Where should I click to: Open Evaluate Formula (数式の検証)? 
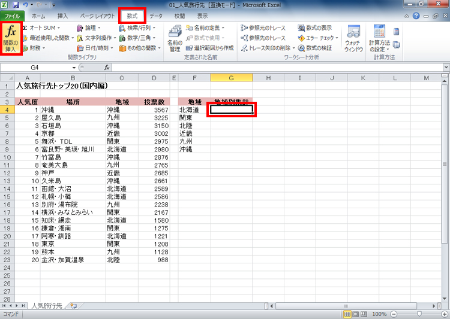(315, 48)
